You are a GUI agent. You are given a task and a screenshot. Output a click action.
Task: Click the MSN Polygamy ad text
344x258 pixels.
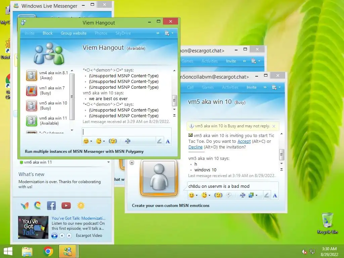tap(84, 152)
